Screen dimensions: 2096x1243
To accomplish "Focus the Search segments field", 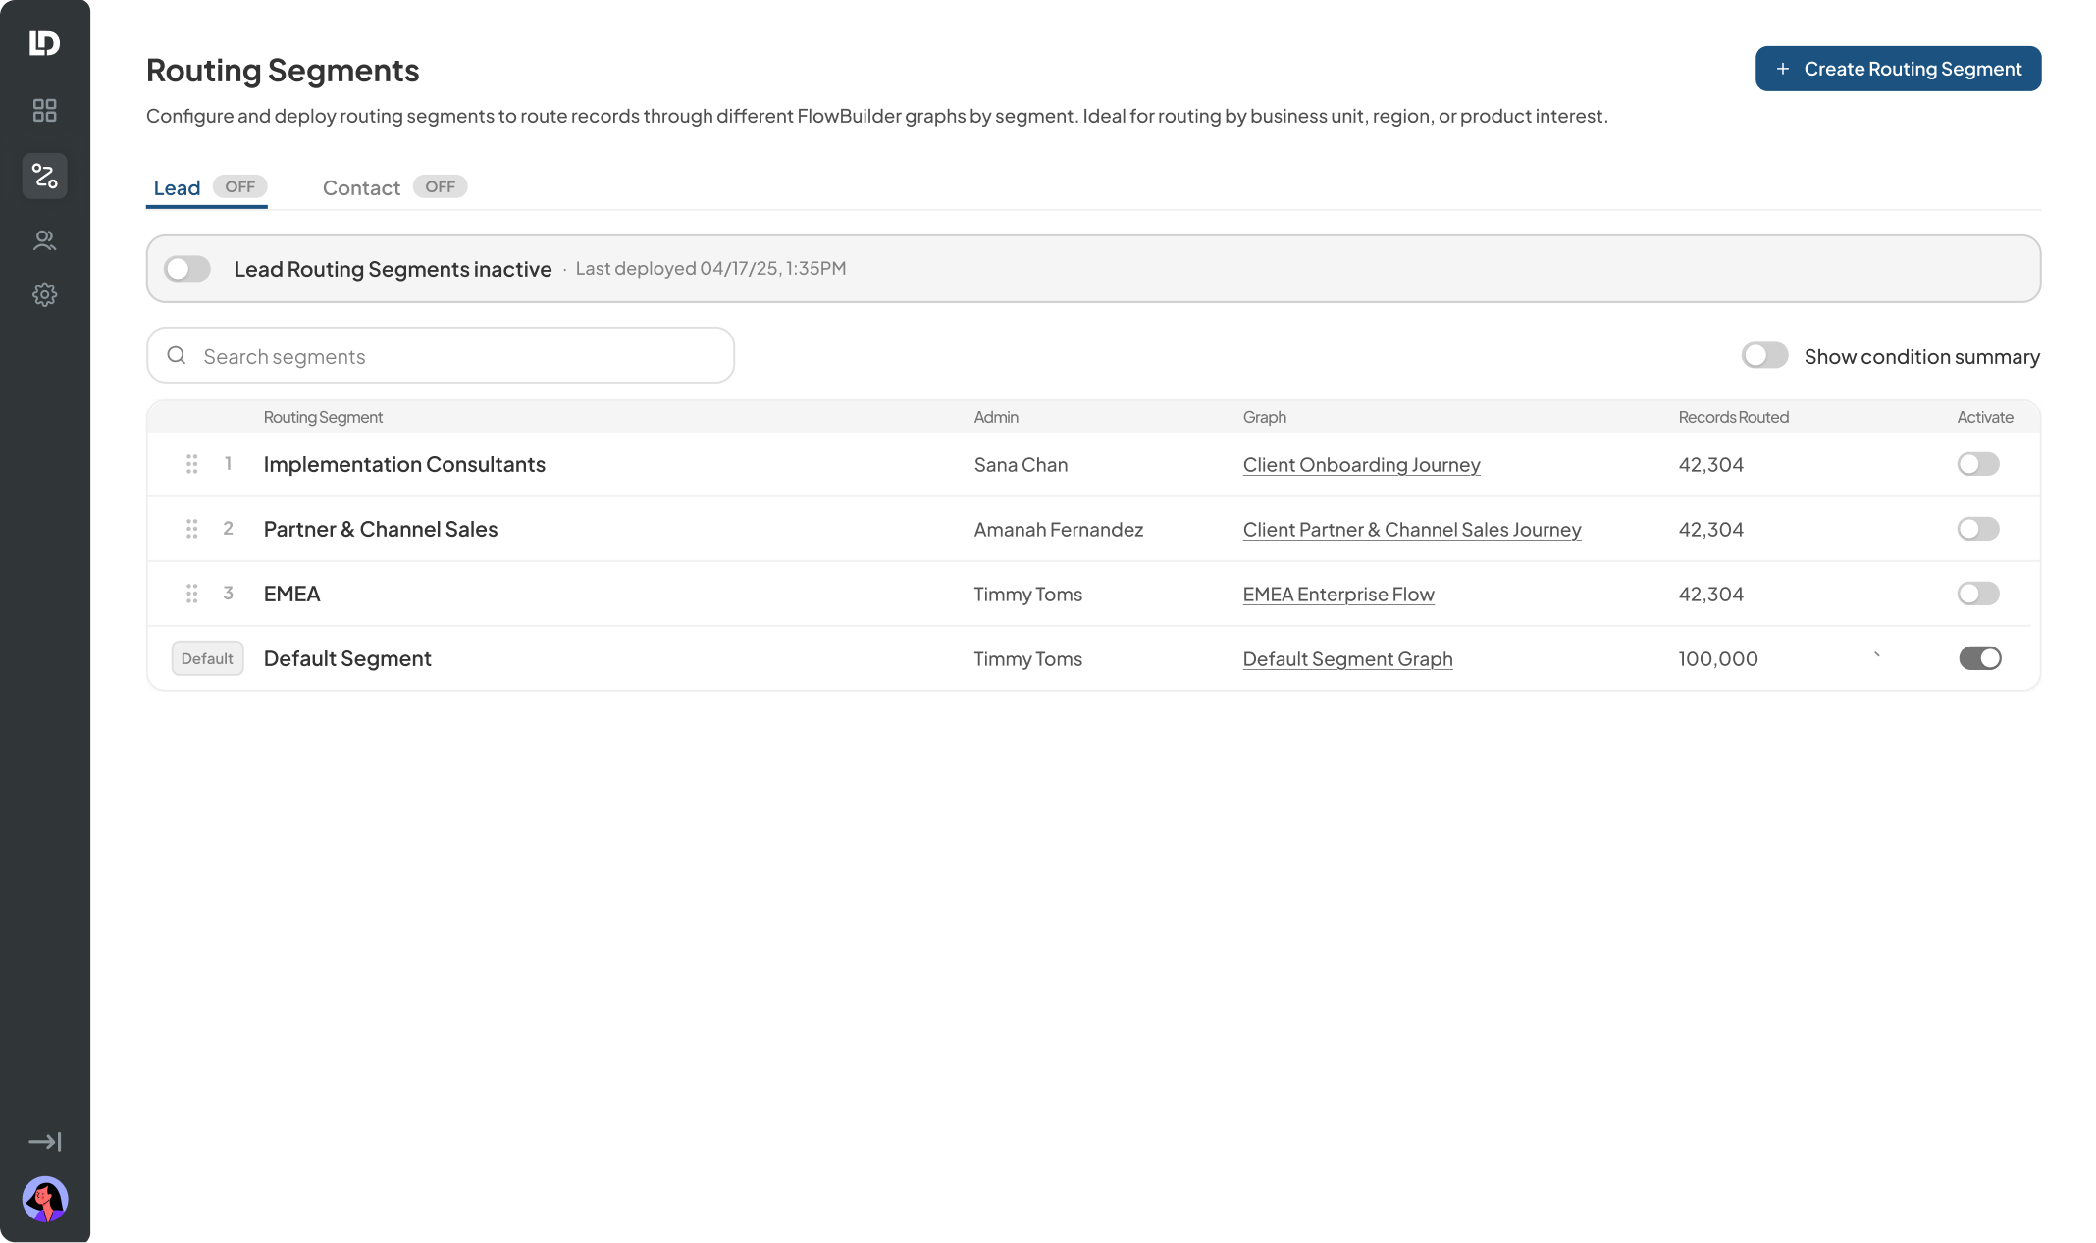I will tap(441, 355).
